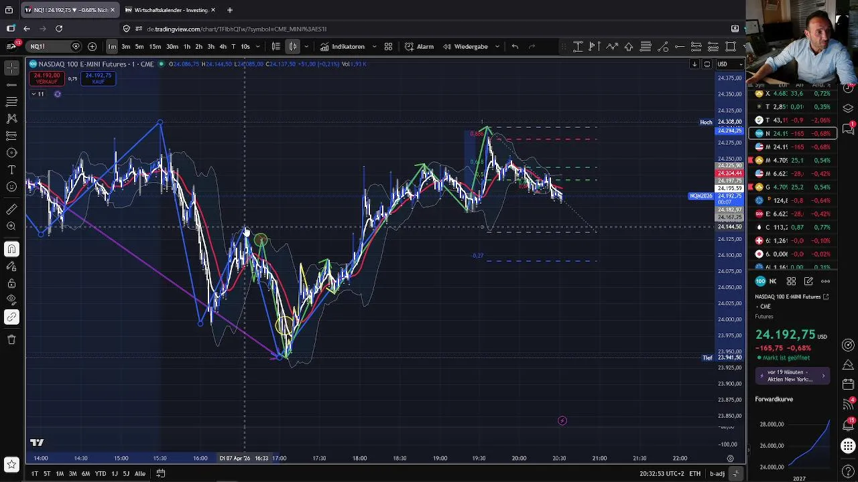Switch to the Wirtschaftskalender Investing tab
The image size is (858, 482).
[170, 10]
